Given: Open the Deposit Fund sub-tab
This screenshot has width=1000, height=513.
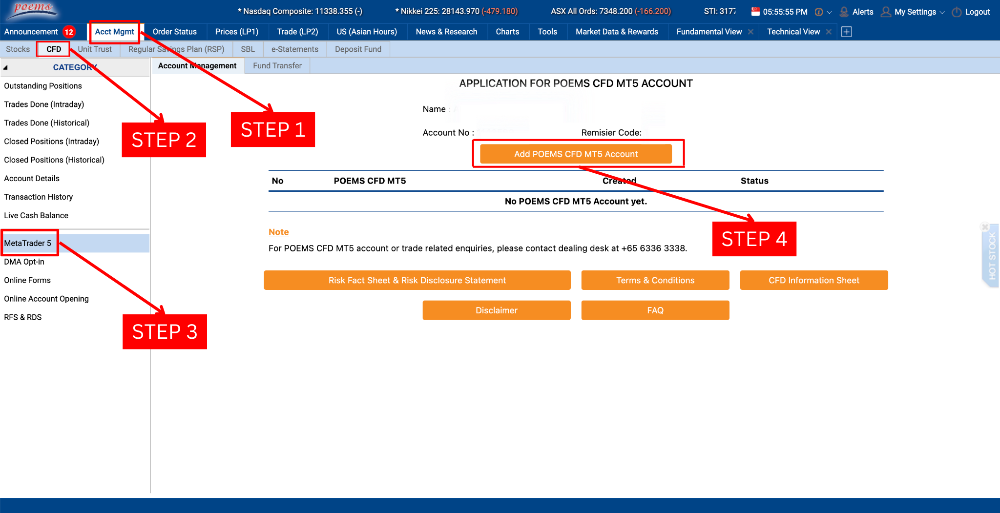Looking at the screenshot, I should pyautogui.click(x=358, y=49).
